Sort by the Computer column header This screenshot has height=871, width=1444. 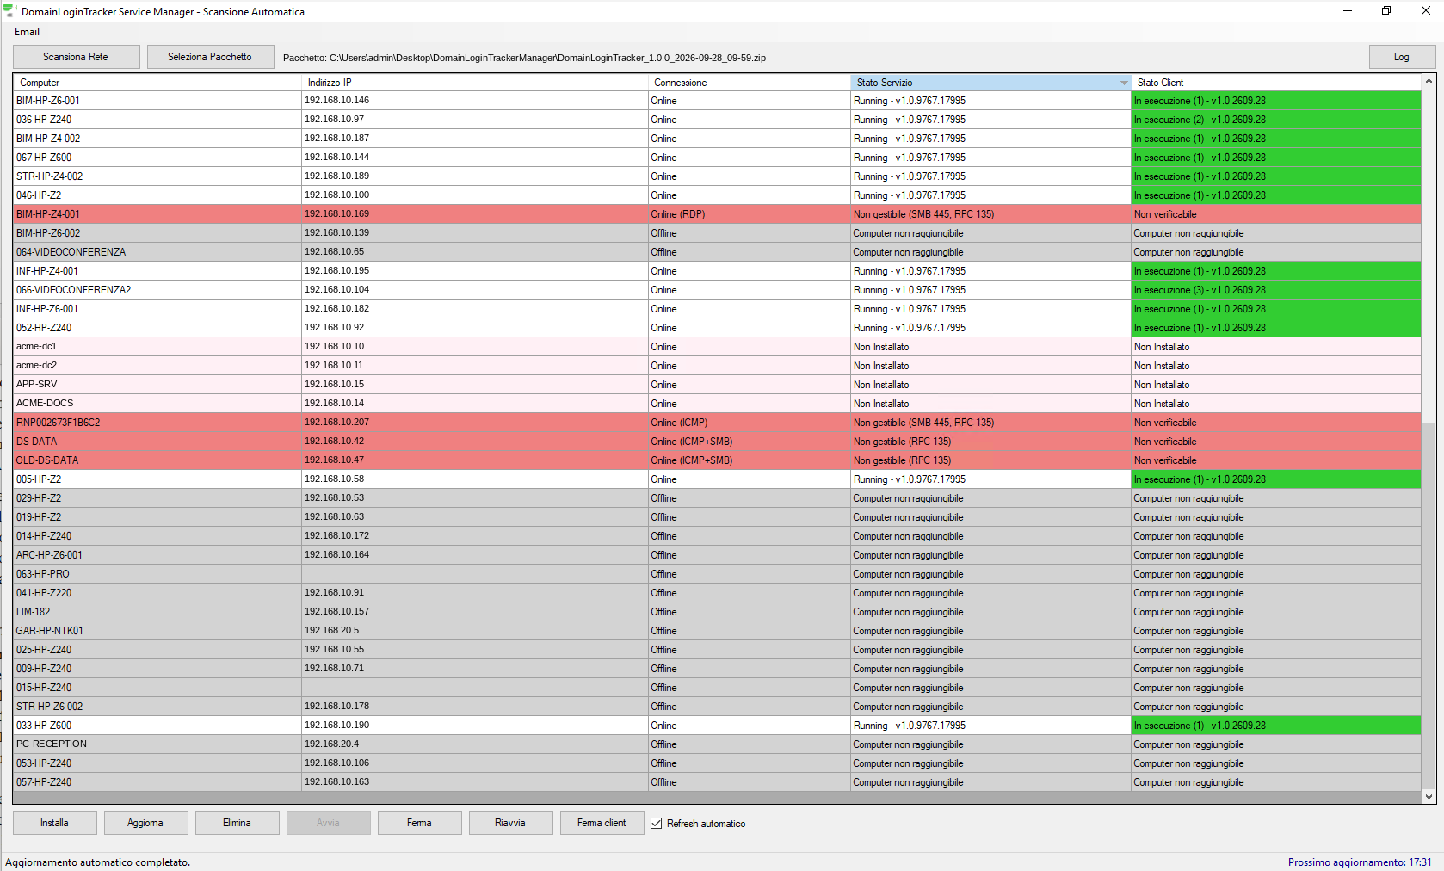coord(157,83)
